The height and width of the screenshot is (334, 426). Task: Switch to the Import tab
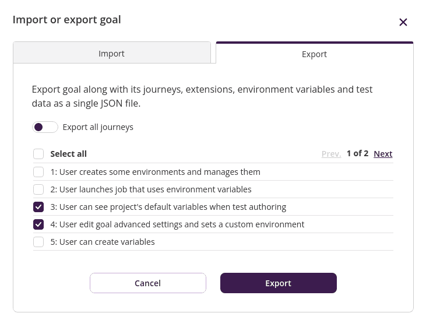(x=111, y=54)
